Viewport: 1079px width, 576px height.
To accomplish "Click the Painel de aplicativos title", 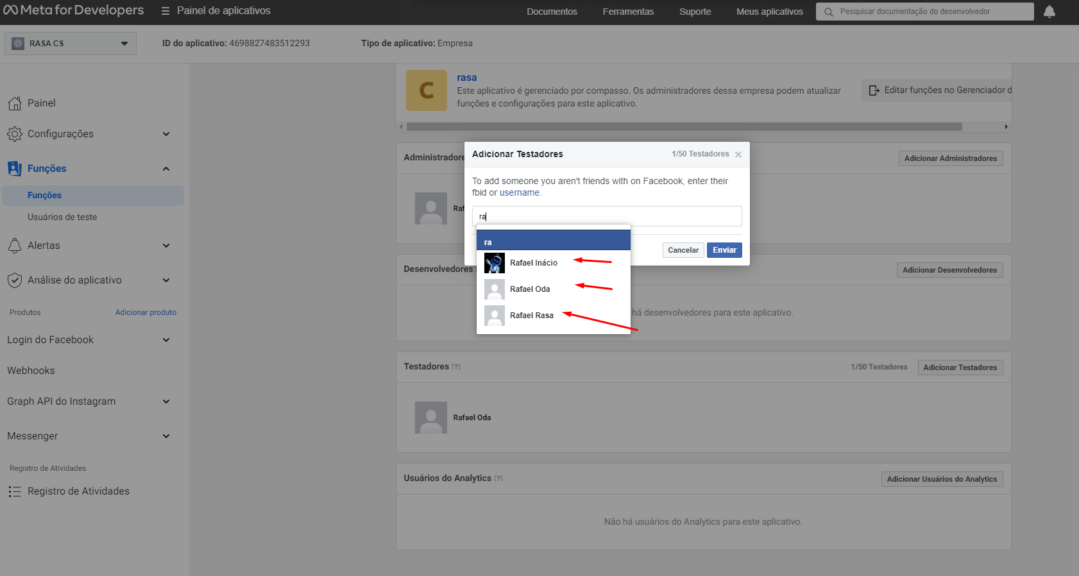I will [x=224, y=11].
